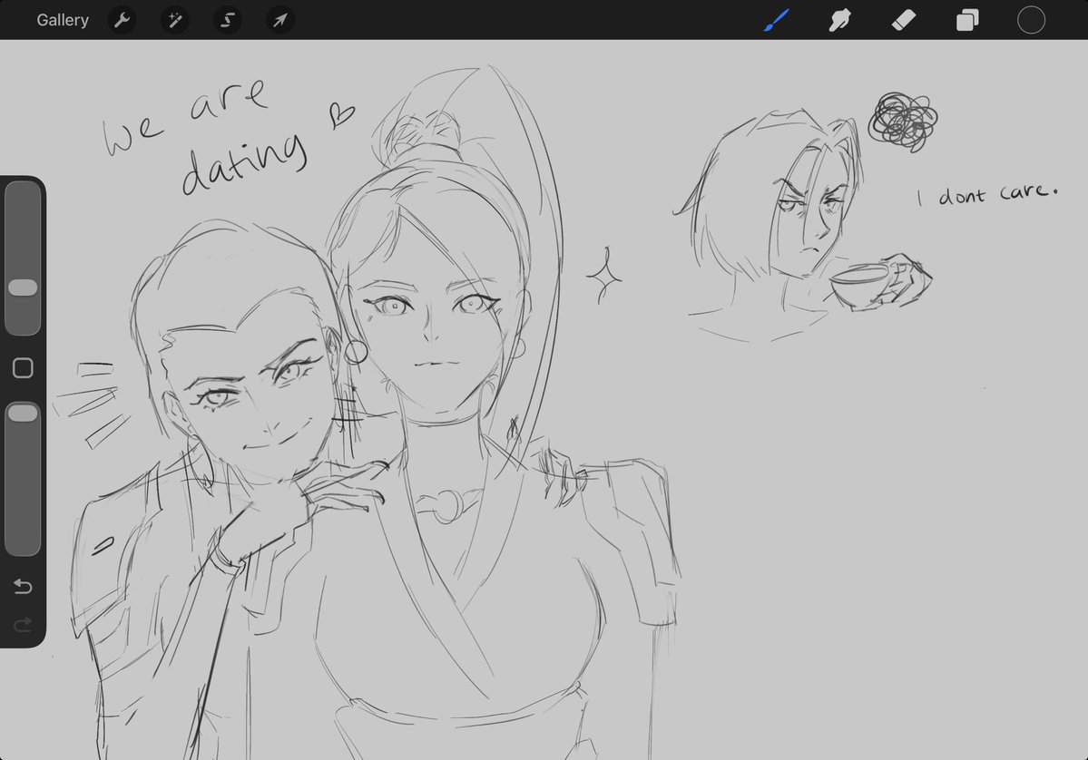The image size is (1088, 760).
Task: Select the Smudge tool
Action: click(839, 20)
